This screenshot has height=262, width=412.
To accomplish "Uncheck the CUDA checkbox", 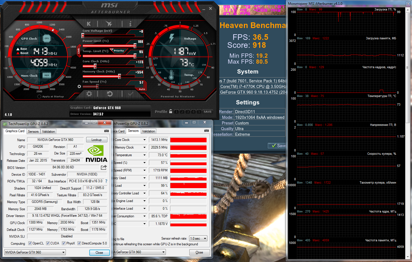I will click(x=48, y=243).
